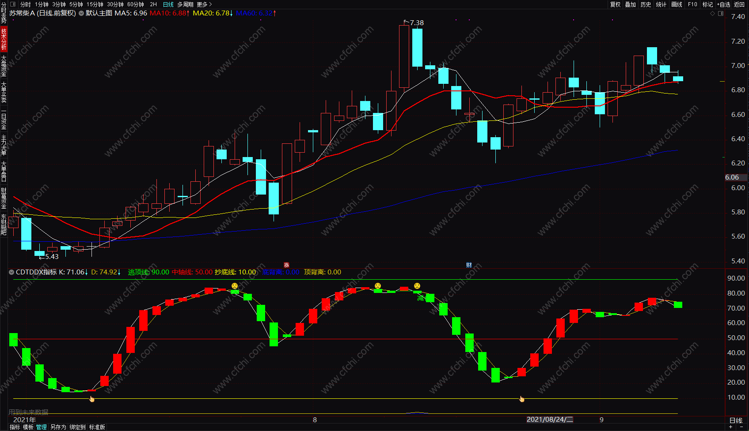The image size is (749, 431).
Task: Expand the 默认主图 indicator dropdown arrow
Action: pos(81,13)
